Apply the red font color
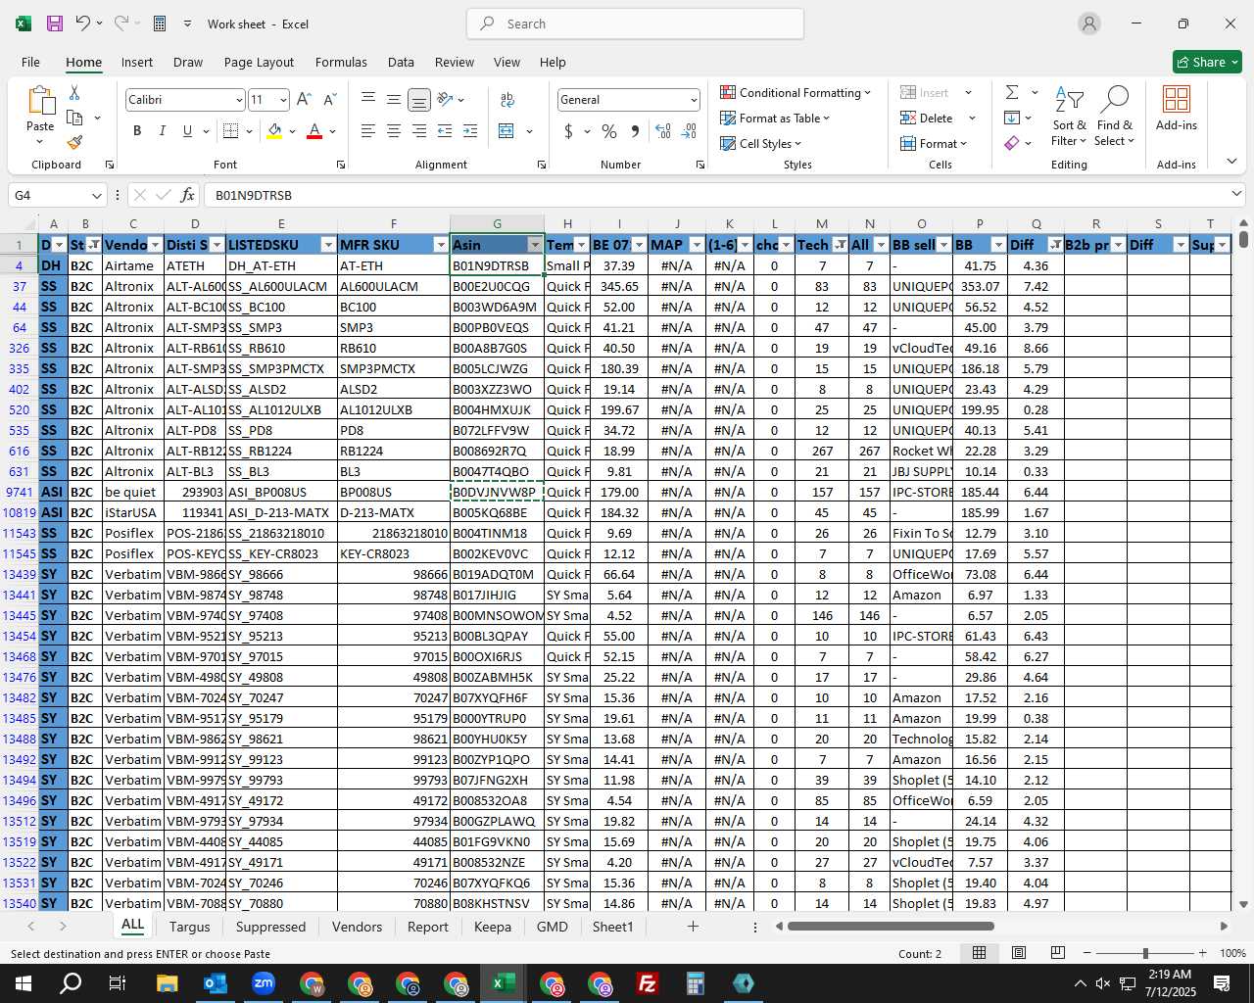The height and width of the screenshot is (1003, 1254). coord(314,131)
